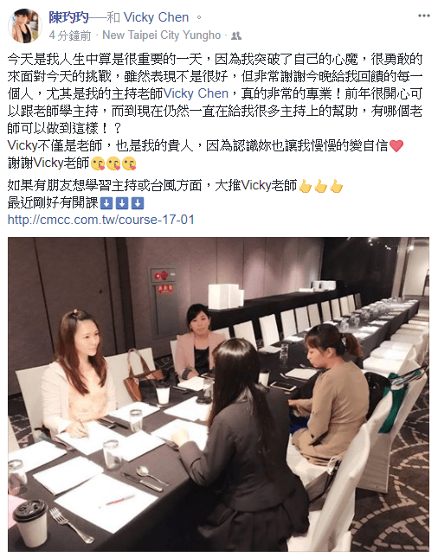Click the middle blue down-arrow emoji
Screen dimensions: 438x557
point(122,203)
